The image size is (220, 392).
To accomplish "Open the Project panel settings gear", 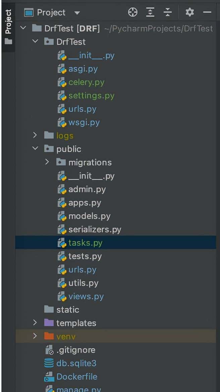I will click(189, 12).
